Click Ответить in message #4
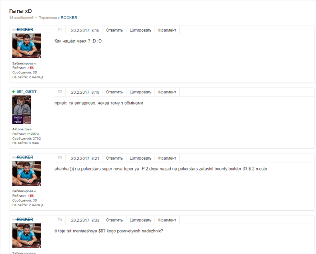 click(x=115, y=220)
